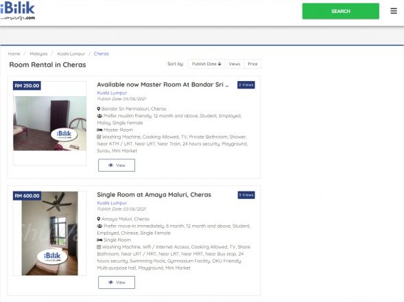Viewport: 404px width, 302px height.
Task: Click amenities plus icon before Washing Machine, Cooking
Action: point(99,137)
